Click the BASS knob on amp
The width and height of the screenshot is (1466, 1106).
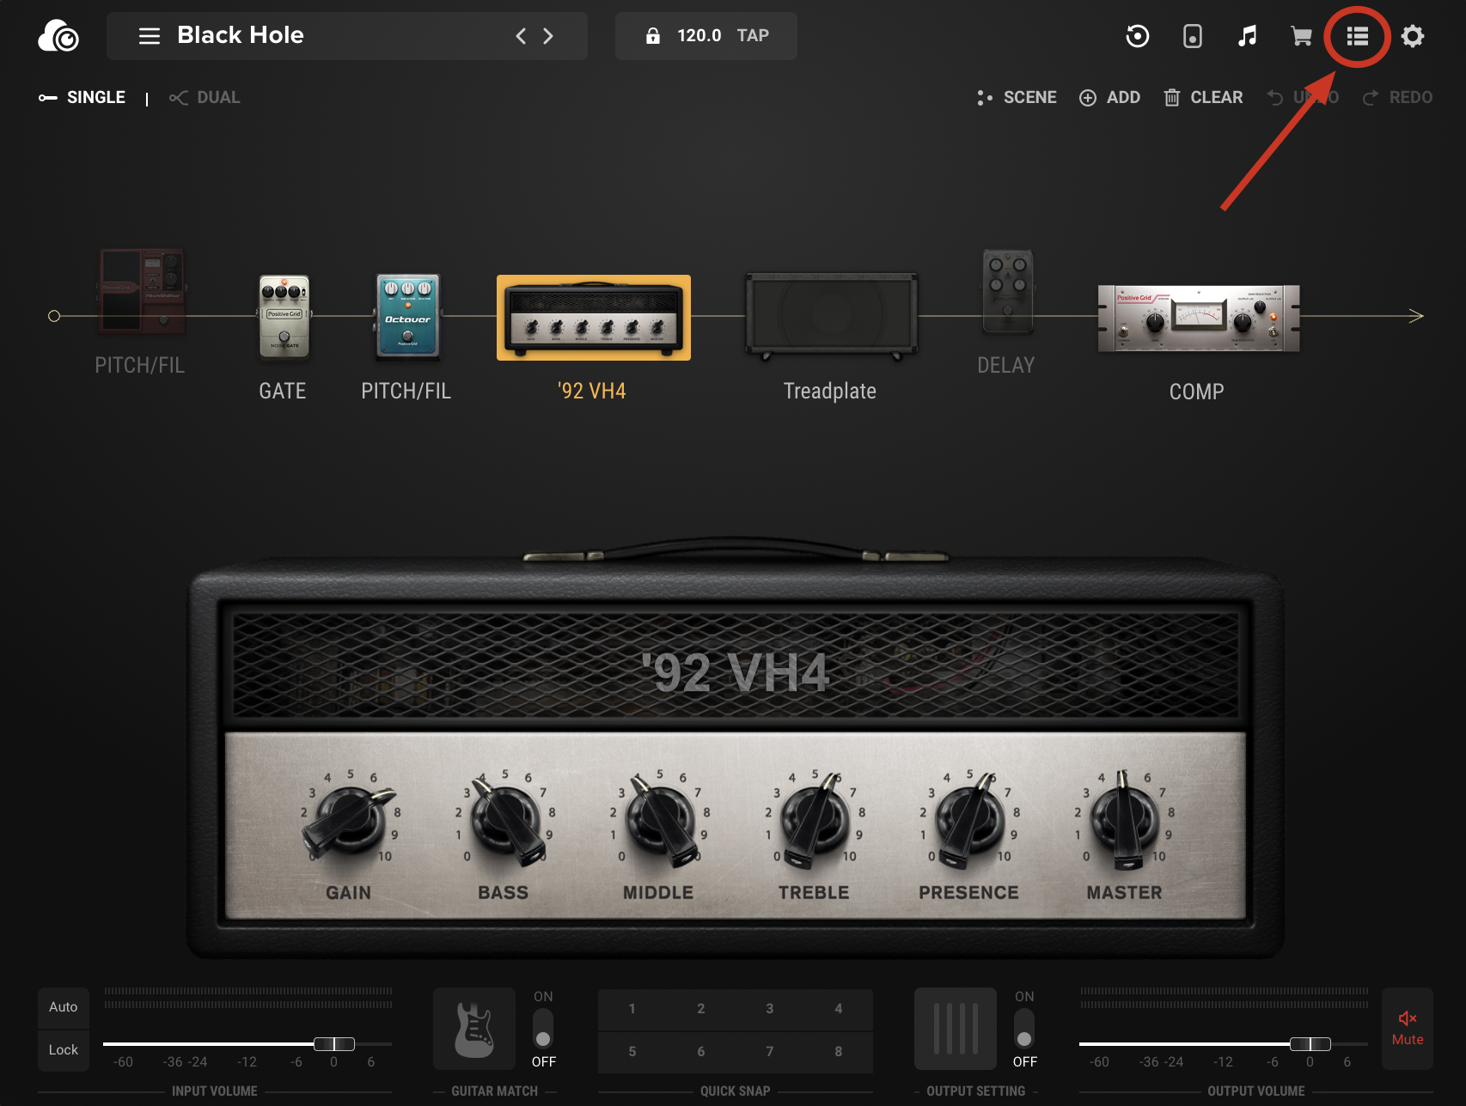pos(504,820)
